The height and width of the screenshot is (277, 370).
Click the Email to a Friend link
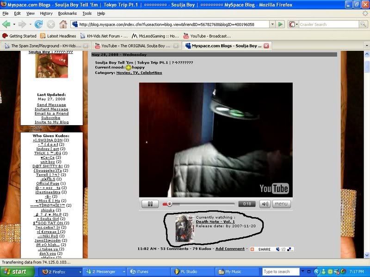51,114
